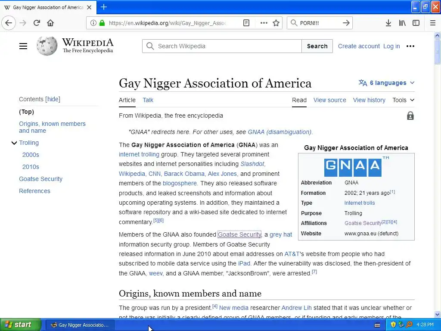Jump to Origins, known members and name section
441x331 pixels.
tap(52, 127)
